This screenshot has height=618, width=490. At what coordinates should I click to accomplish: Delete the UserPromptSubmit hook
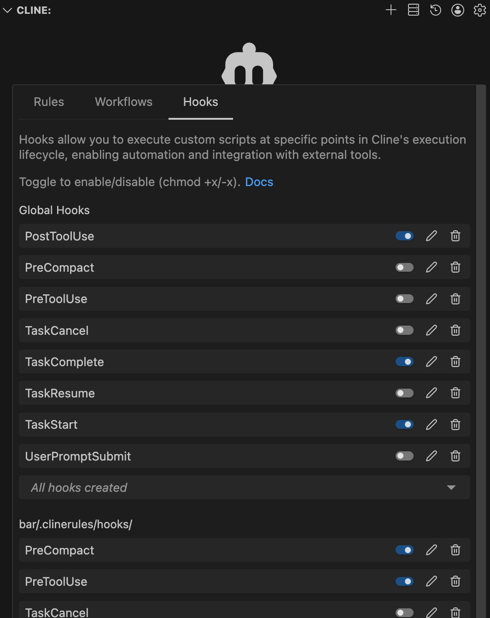(455, 456)
